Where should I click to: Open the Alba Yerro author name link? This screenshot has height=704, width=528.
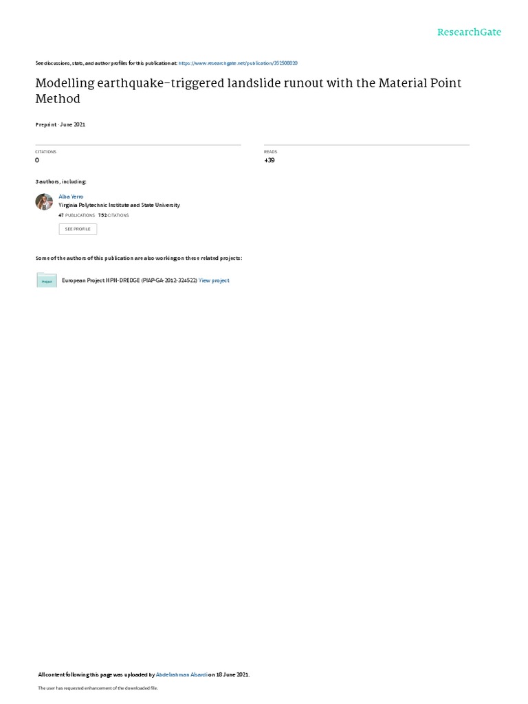pos(71,197)
